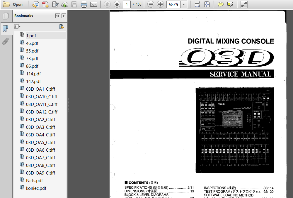Click the navigation pane splitter handle

(x=68, y=104)
